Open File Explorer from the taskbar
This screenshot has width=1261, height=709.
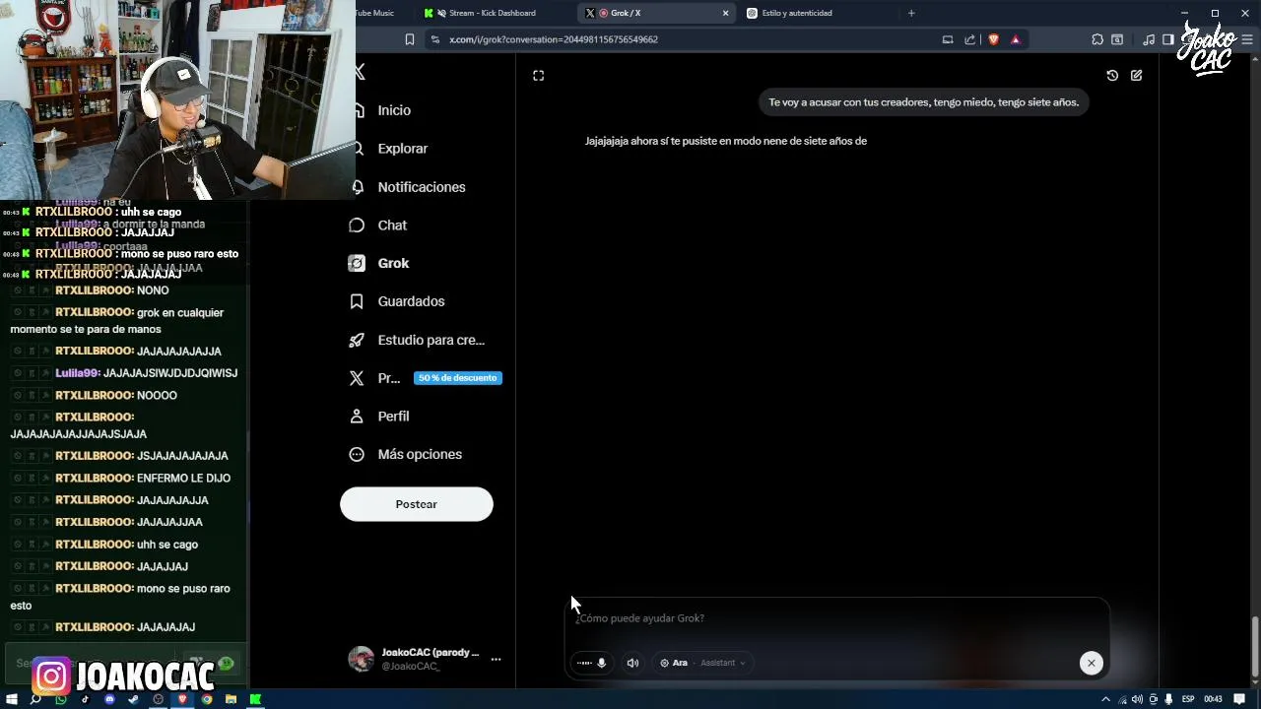point(231,699)
